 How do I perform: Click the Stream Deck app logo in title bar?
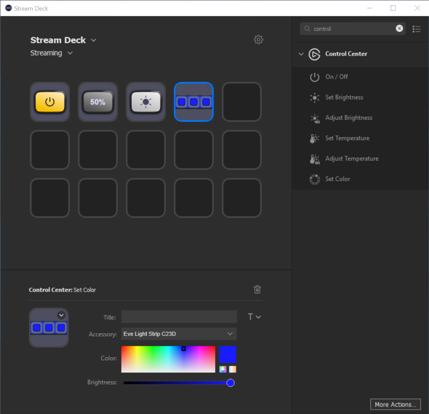point(8,8)
